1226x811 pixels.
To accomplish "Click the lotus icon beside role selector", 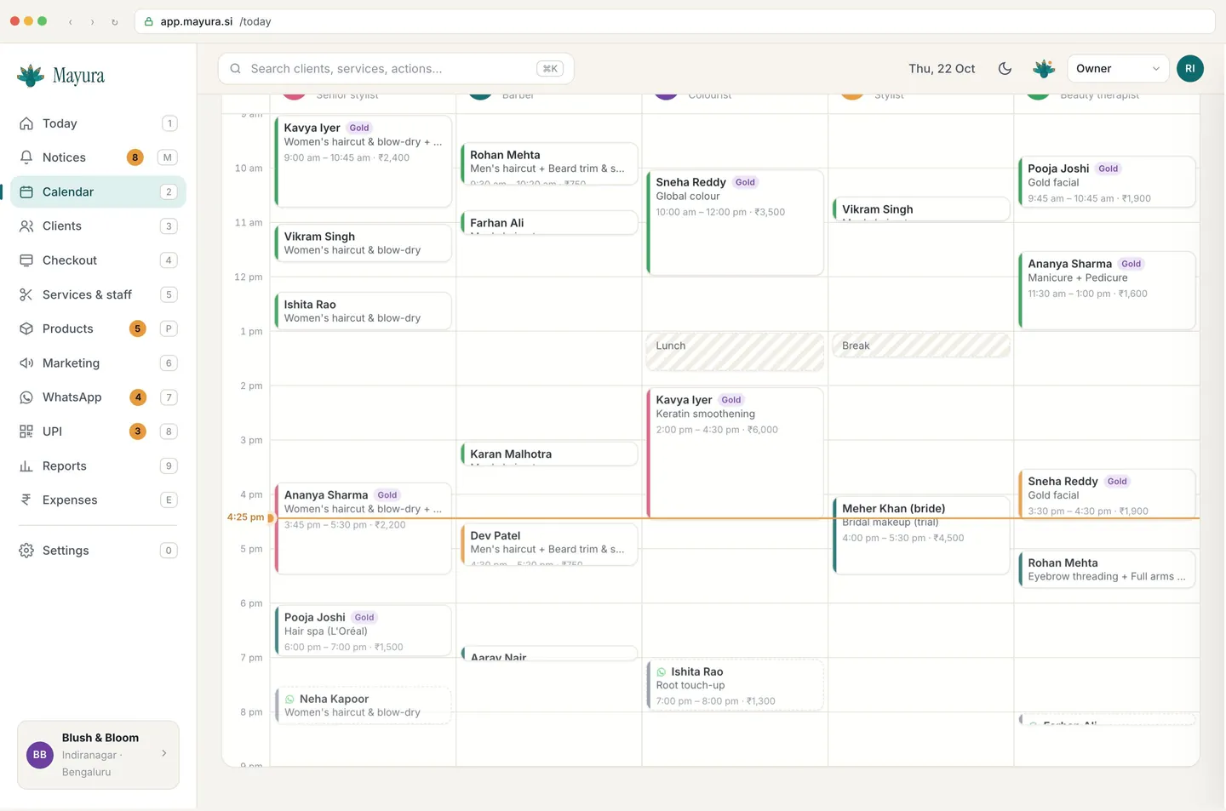I will [1044, 69].
